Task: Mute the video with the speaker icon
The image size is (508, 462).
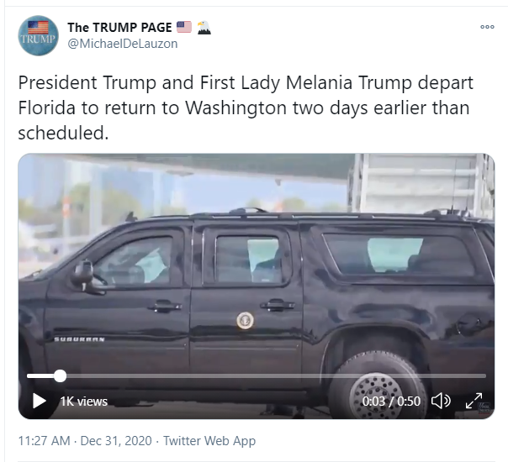Action: coord(441,401)
